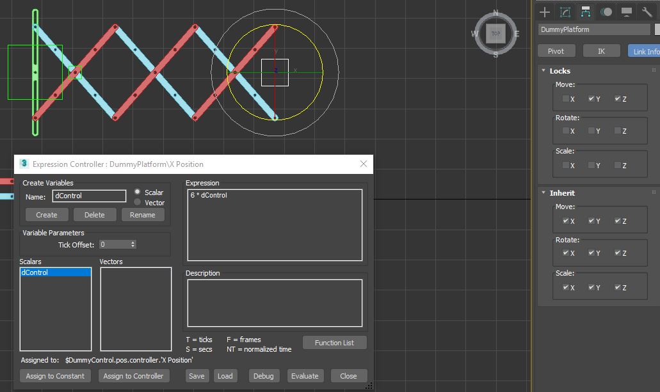The image size is (660, 392).
Task: Enable Scale Y lock under Locks
Action: 592,165
